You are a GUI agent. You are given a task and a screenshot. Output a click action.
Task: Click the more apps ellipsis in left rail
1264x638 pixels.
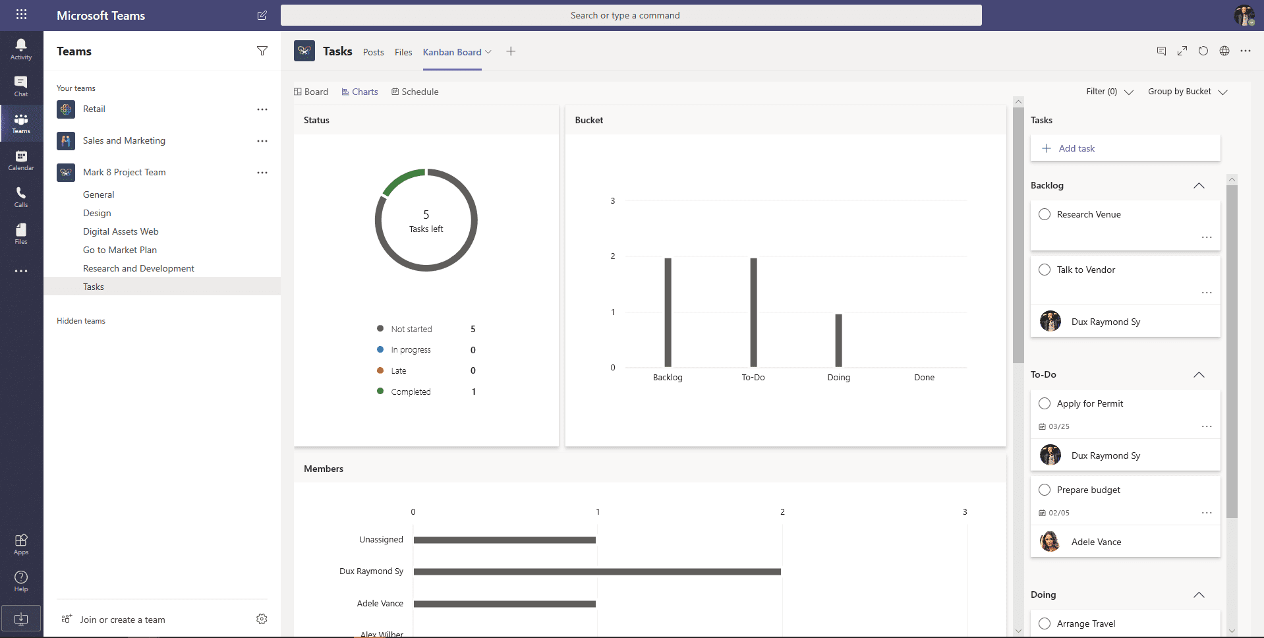(x=21, y=271)
